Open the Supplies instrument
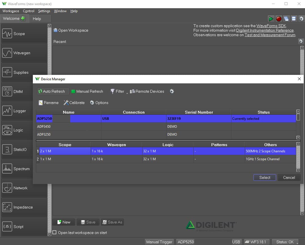The height and width of the screenshot is (245, 305). 24,72
